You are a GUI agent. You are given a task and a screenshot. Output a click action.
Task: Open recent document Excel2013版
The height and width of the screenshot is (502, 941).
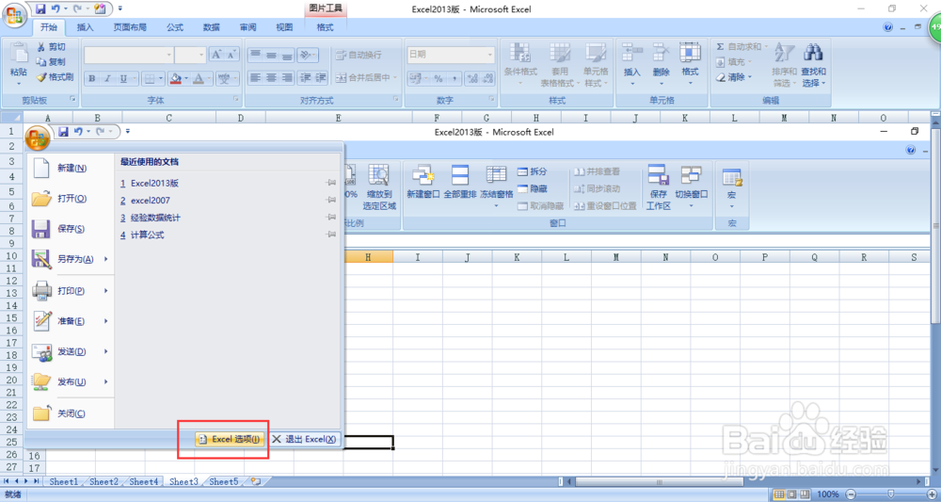(155, 183)
